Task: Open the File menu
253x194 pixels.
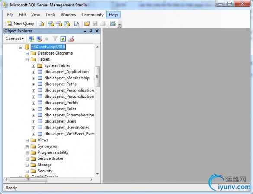Action: (x=10, y=15)
